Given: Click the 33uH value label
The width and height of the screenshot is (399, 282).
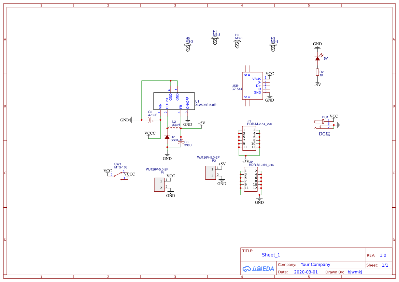Looking at the screenshot, I should pos(176,125).
